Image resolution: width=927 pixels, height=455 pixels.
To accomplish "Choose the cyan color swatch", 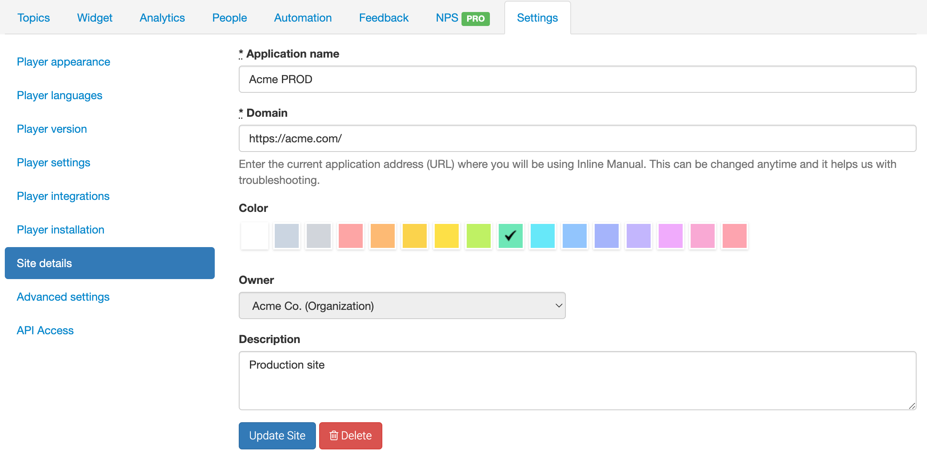I will tap(542, 236).
